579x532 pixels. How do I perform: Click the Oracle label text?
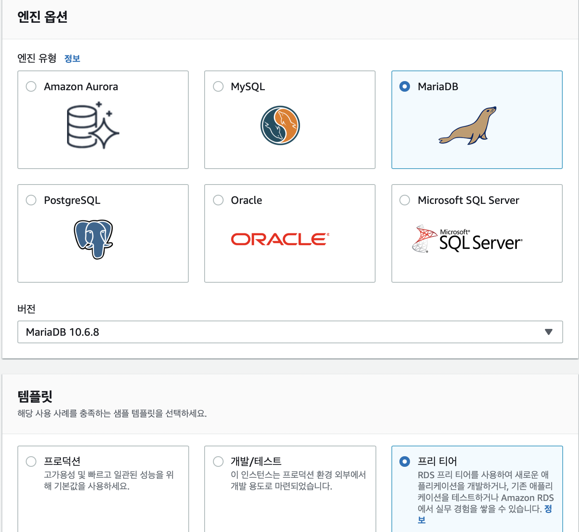click(246, 200)
